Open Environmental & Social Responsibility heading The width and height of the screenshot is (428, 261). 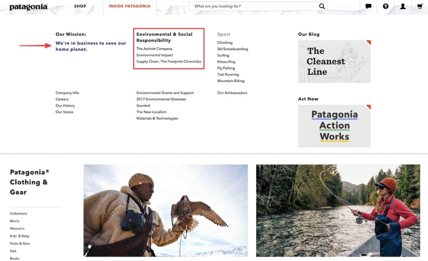[164, 37]
